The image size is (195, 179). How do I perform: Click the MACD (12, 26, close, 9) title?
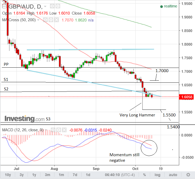pos(23,130)
